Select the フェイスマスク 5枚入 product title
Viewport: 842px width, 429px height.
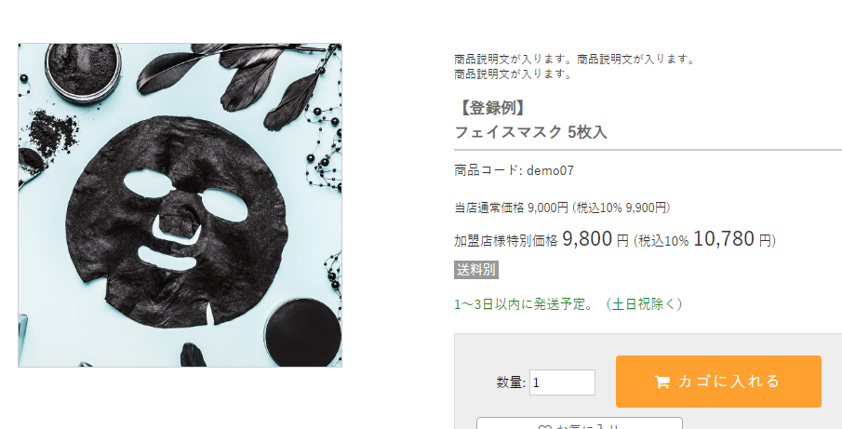530,132
